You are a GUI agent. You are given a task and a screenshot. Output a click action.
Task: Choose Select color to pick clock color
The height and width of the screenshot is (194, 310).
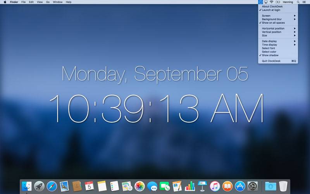[x=269, y=52]
